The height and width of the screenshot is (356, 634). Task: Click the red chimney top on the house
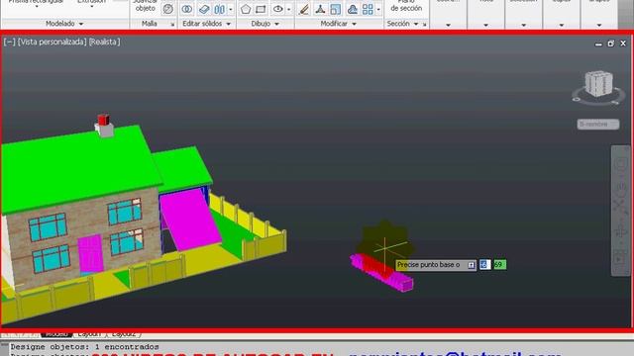pyautogui.click(x=103, y=120)
